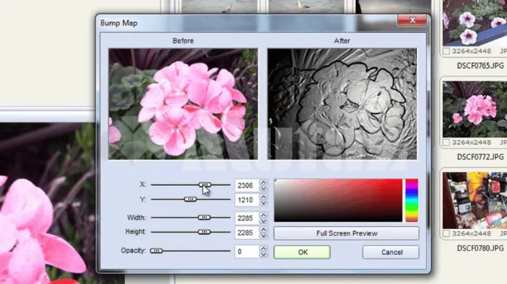Increase Height with up arrow
Viewport: 507px width, 284px height.
point(263,229)
